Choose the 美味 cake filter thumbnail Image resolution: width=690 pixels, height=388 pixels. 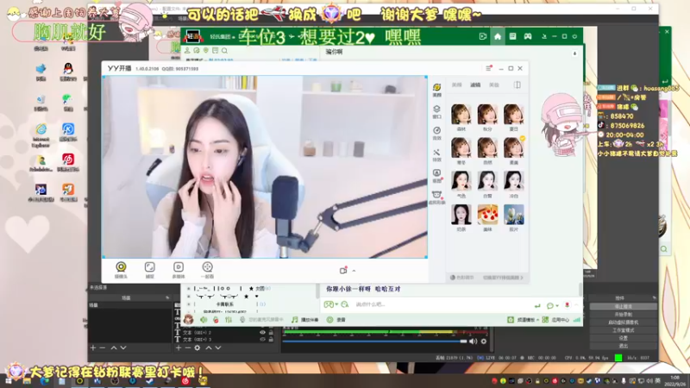coord(487,215)
